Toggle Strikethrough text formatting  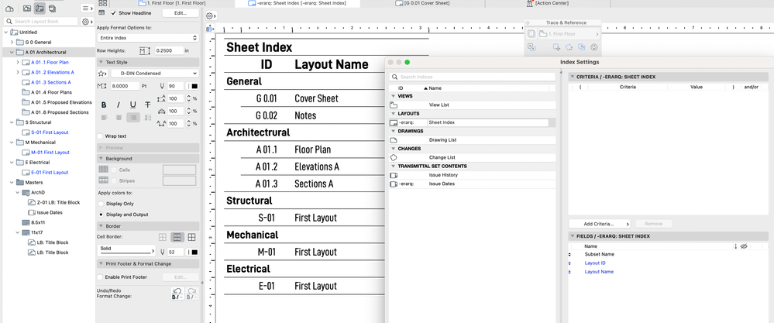147,105
